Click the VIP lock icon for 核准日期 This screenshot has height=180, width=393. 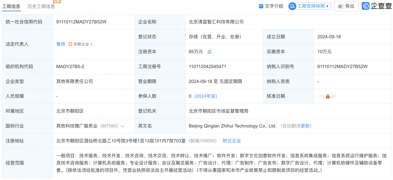pyautogui.click(x=327, y=96)
